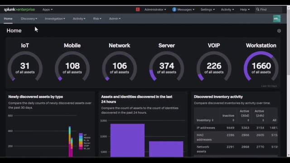Click the MAC addresses row label
Screen dimensions: 290x163
click(204, 137)
